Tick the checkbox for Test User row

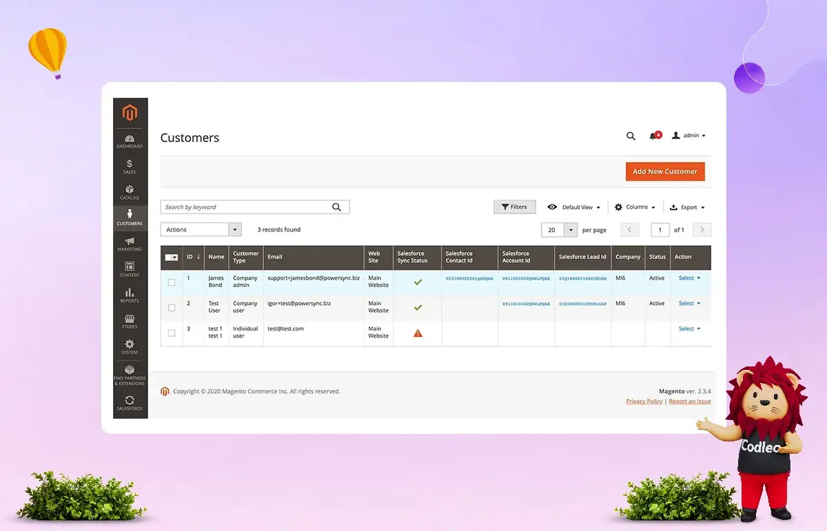click(x=172, y=308)
